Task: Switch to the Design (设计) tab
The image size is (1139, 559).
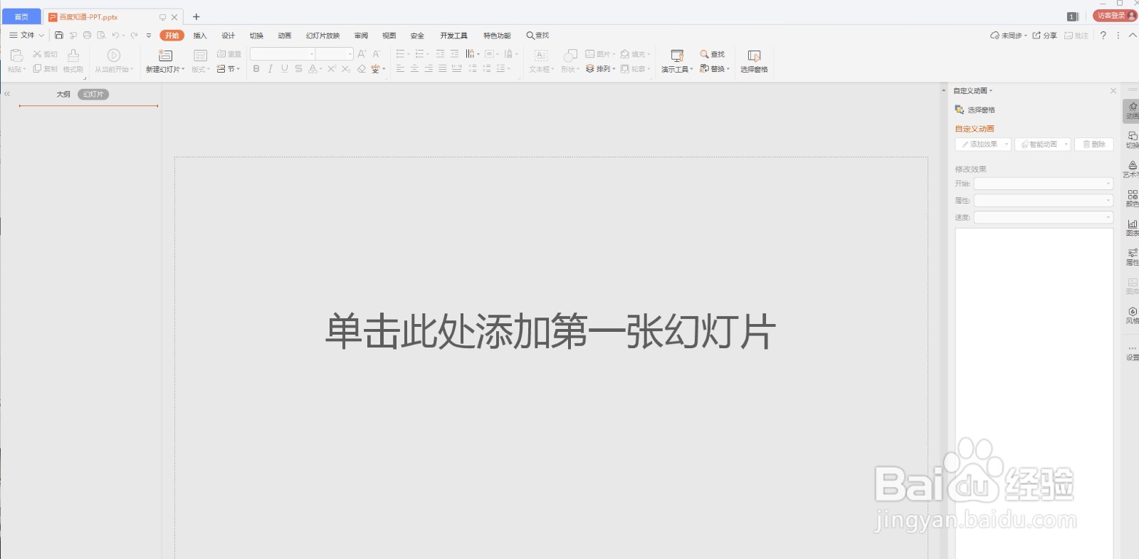Action: tap(228, 36)
